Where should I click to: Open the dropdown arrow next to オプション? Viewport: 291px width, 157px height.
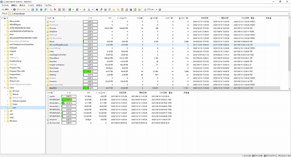click(x=157, y=9)
